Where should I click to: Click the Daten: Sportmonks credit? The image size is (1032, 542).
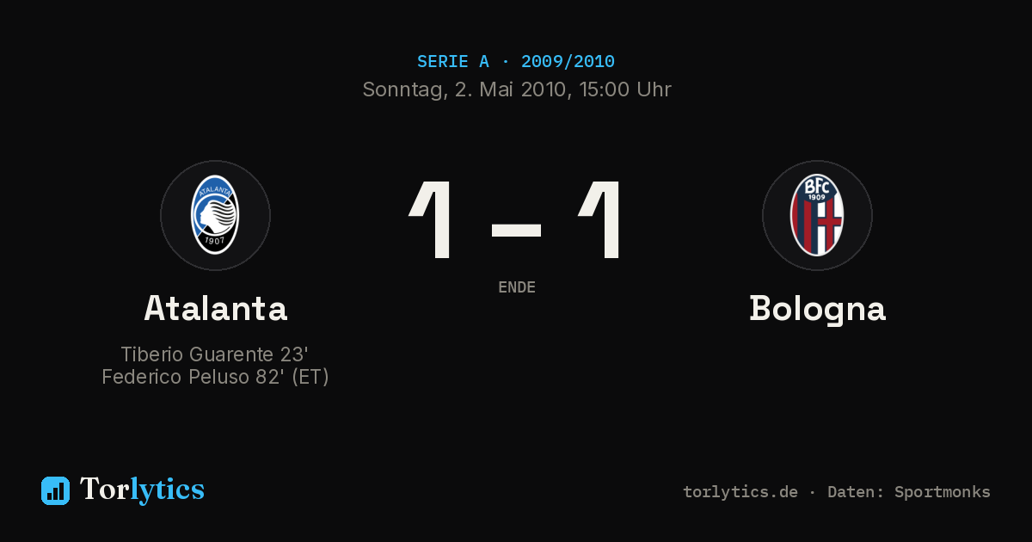[x=909, y=492]
